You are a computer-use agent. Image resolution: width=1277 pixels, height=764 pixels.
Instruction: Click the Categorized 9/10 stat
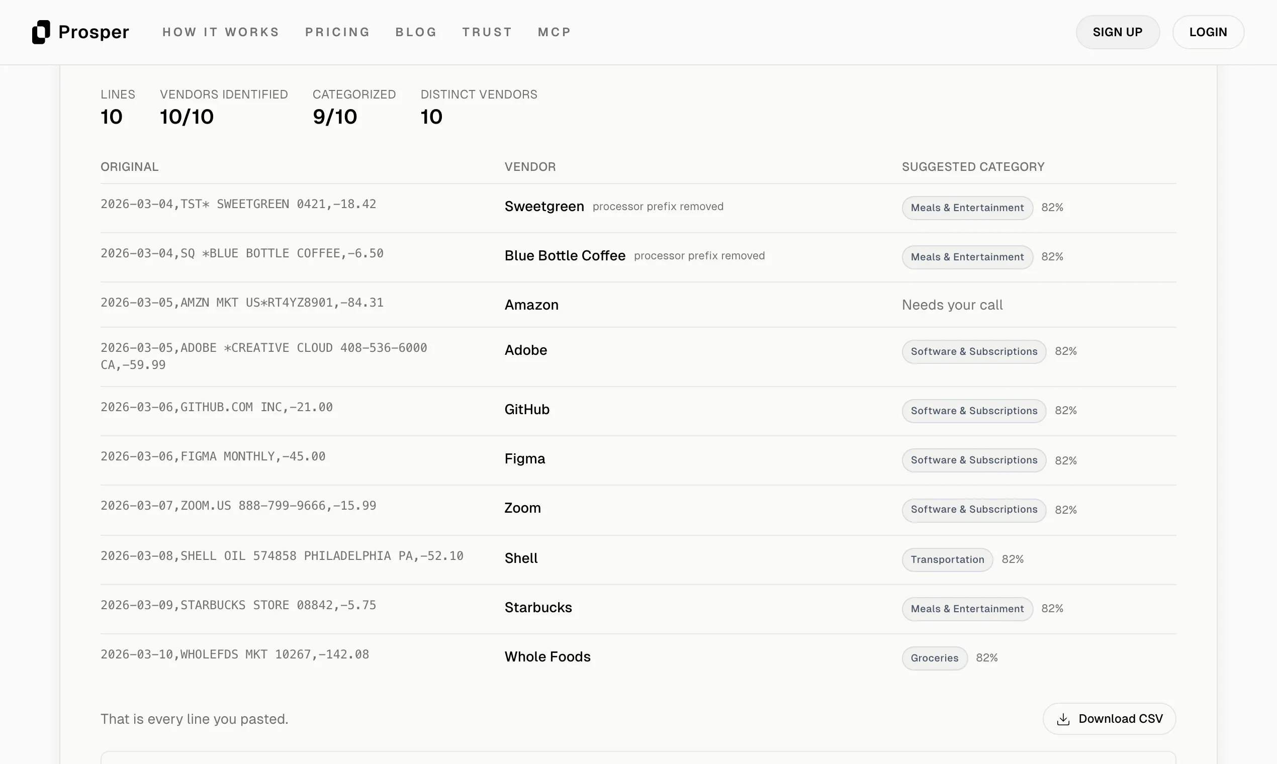point(354,107)
